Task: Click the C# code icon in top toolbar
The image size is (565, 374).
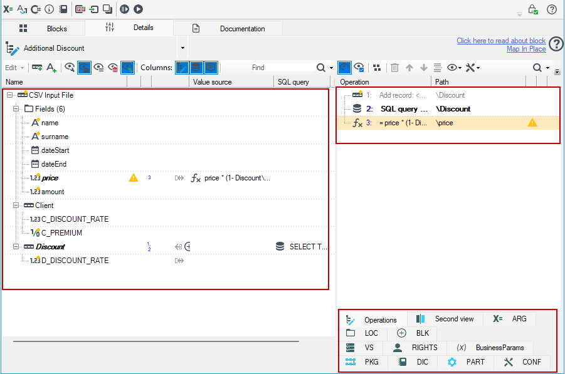Action: click(36, 9)
